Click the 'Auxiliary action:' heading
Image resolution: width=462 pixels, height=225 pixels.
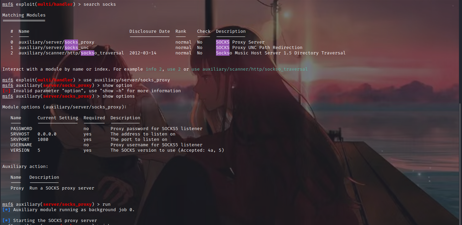tap(25, 167)
